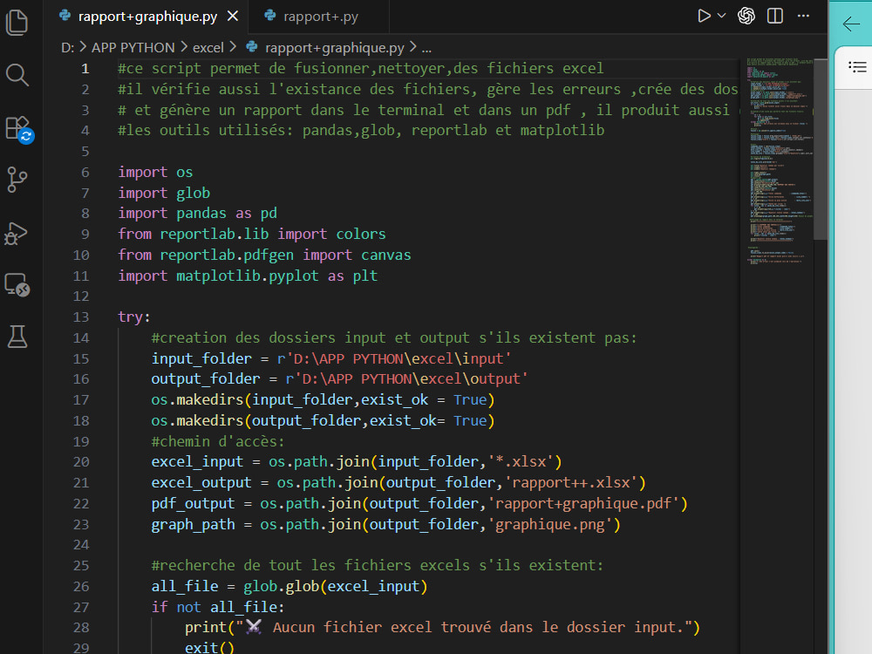
Task: Open the Run and Debug view
Action: tap(16, 234)
